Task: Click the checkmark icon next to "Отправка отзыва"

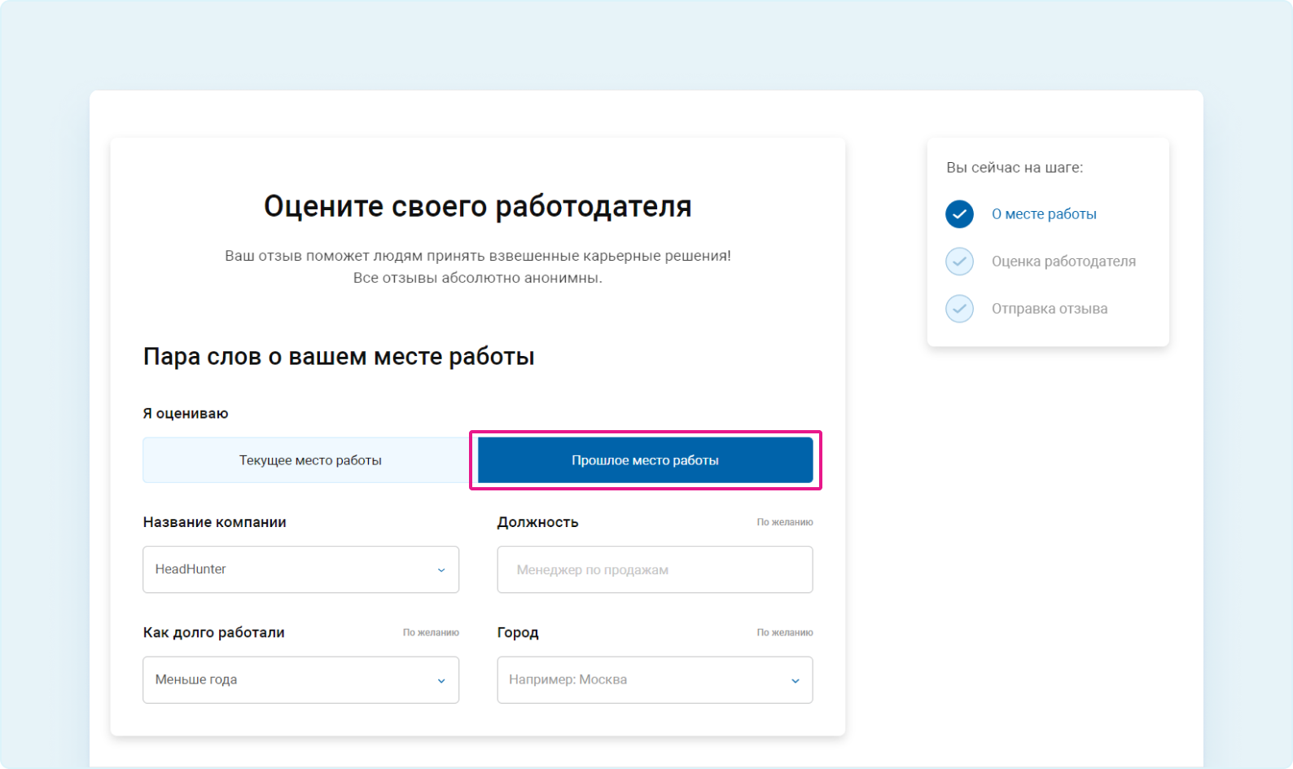Action: [x=960, y=309]
